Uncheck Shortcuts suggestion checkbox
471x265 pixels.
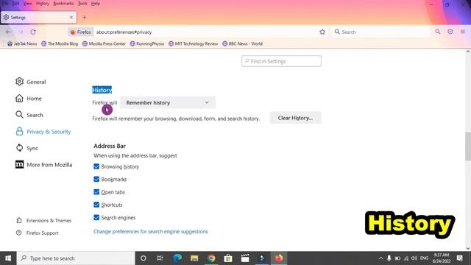tap(96, 205)
